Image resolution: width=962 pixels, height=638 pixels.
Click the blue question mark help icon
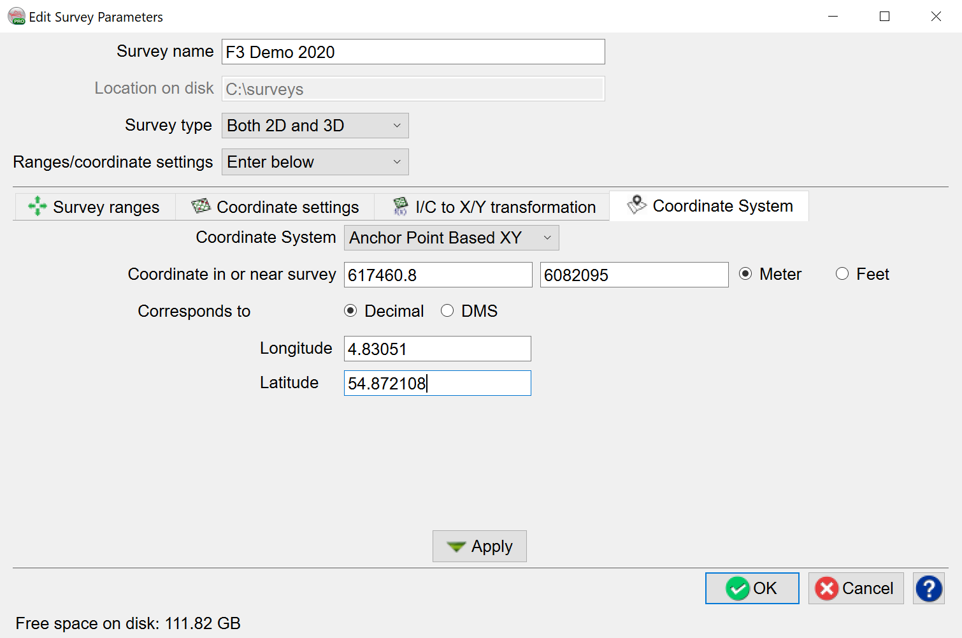928,588
